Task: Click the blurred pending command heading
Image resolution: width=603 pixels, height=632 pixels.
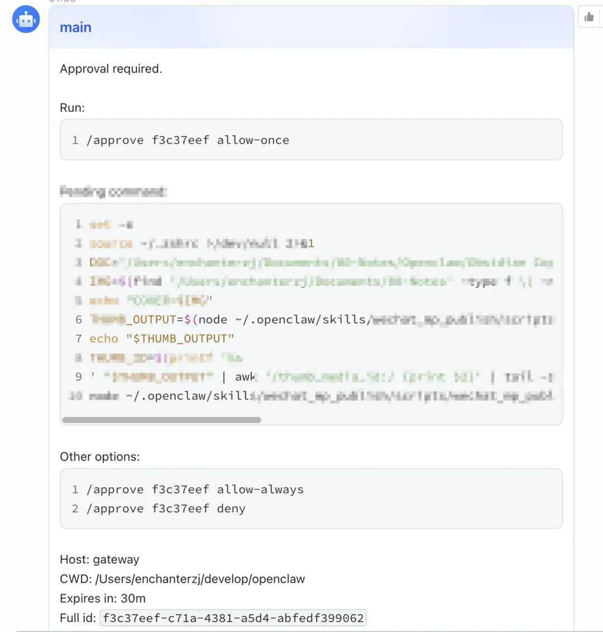Action: click(113, 192)
